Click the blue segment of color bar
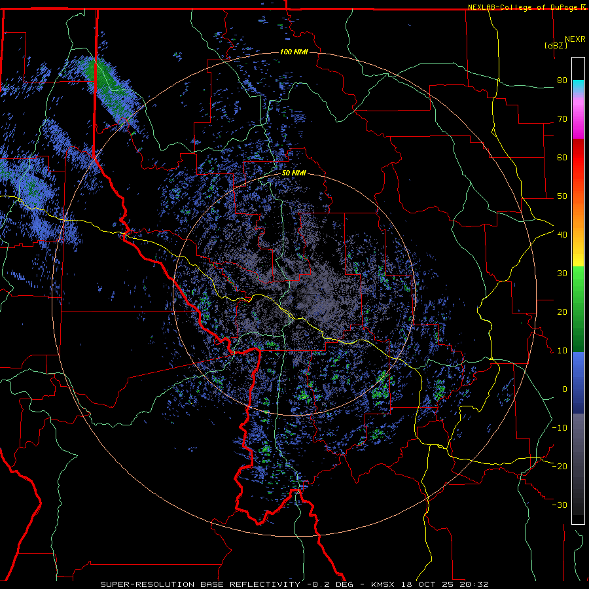 click(x=578, y=383)
